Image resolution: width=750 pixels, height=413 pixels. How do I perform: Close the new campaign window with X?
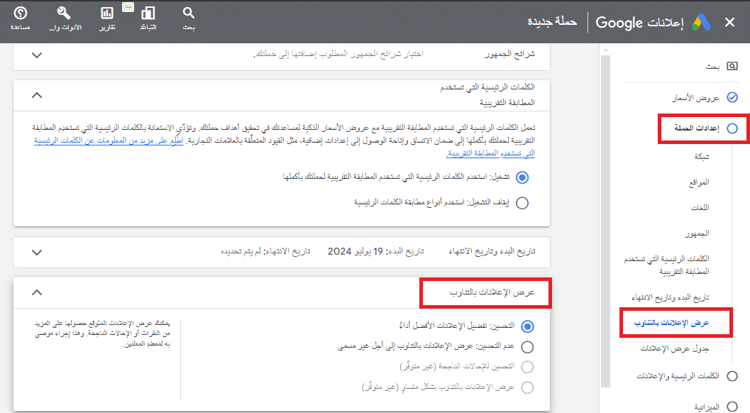(x=729, y=22)
